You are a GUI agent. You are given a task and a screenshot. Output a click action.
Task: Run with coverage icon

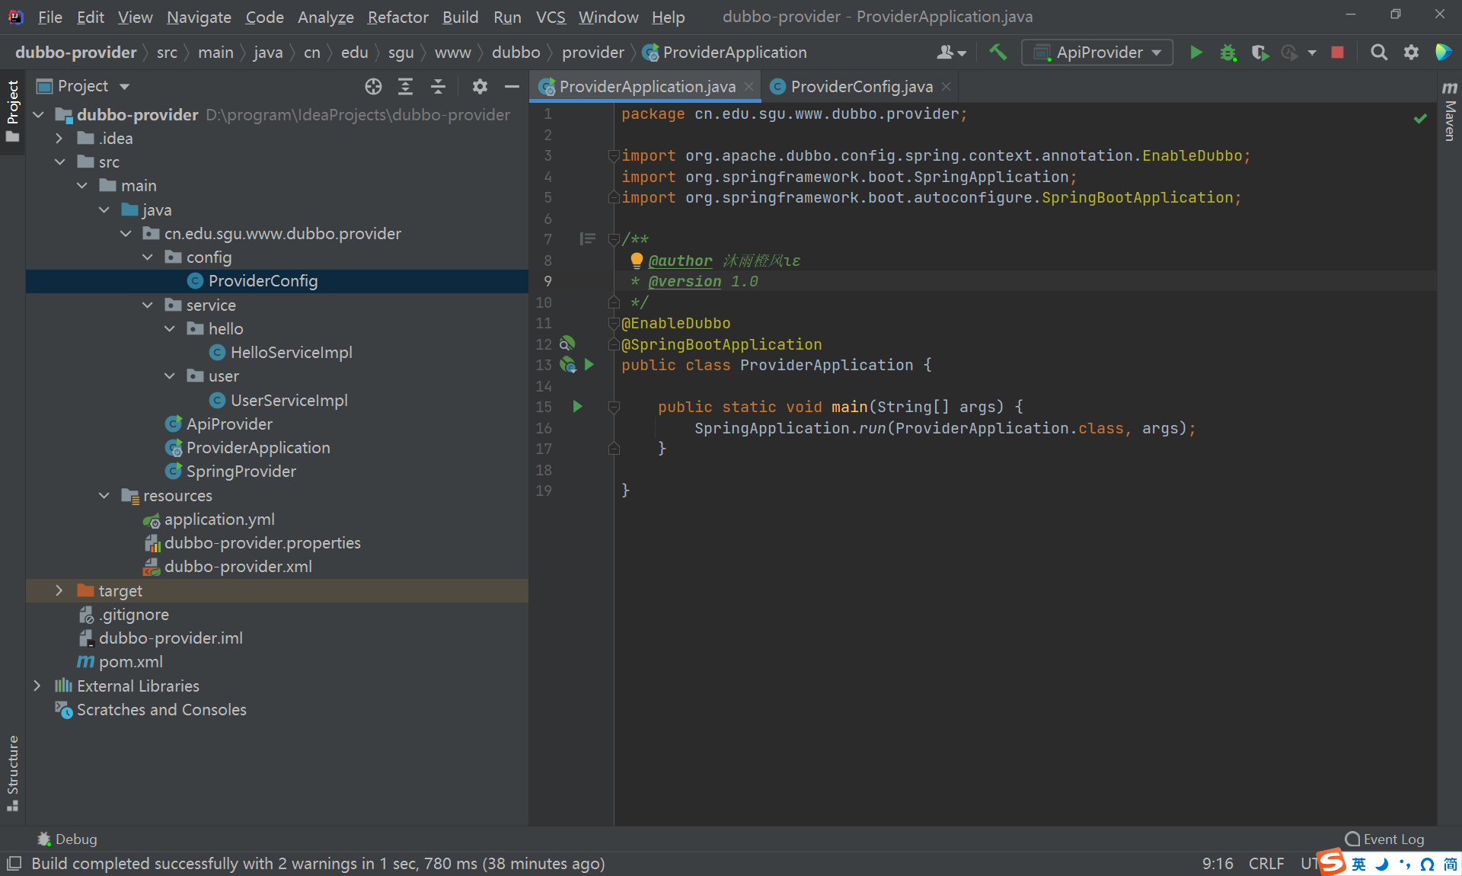pos(1259,52)
